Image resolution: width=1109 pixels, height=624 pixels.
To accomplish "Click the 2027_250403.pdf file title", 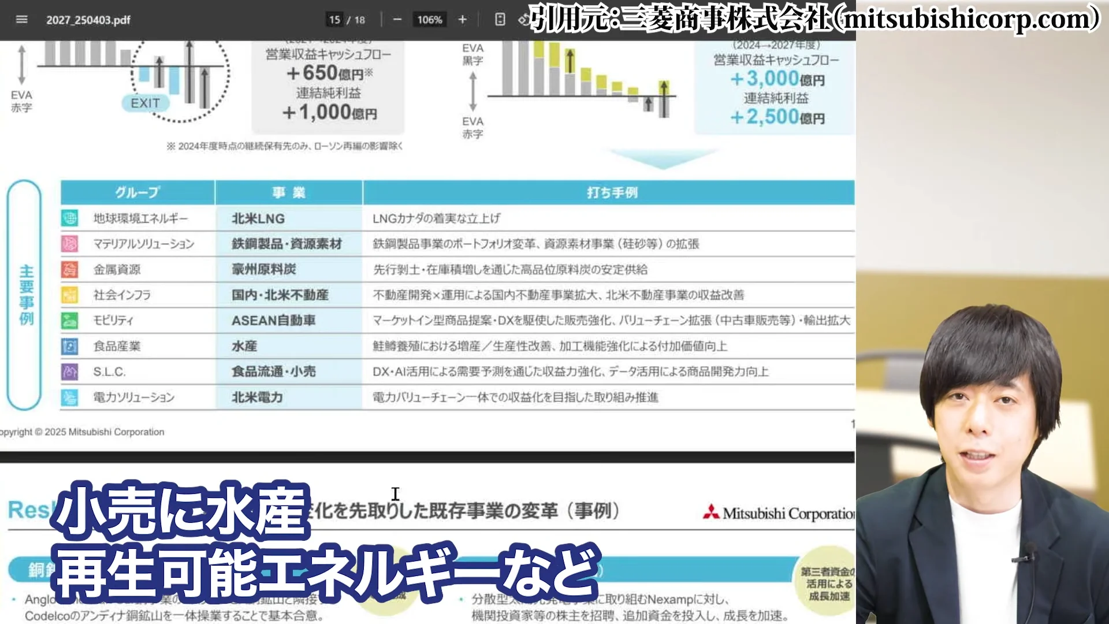I will pyautogui.click(x=88, y=20).
